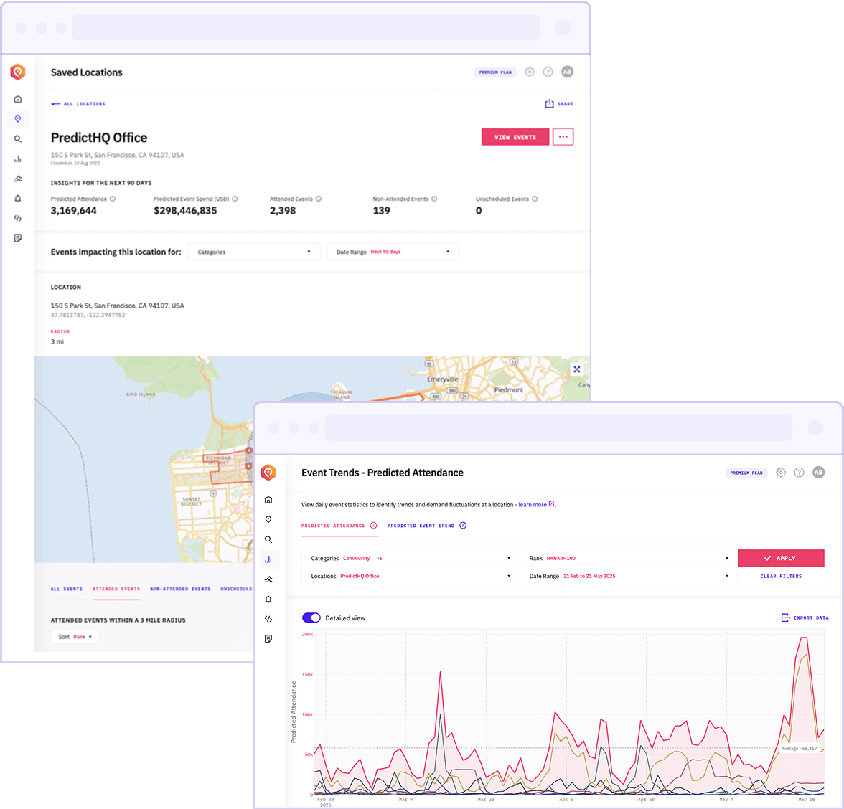The height and width of the screenshot is (809, 844).
Task: Open bar chart icon in Saved Locations sidebar
Action: [18, 159]
